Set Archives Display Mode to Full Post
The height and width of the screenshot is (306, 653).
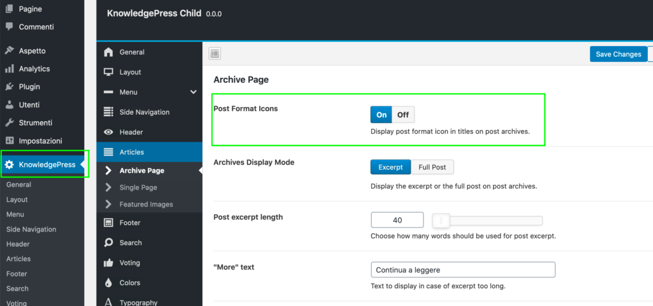[x=432, y=167]
